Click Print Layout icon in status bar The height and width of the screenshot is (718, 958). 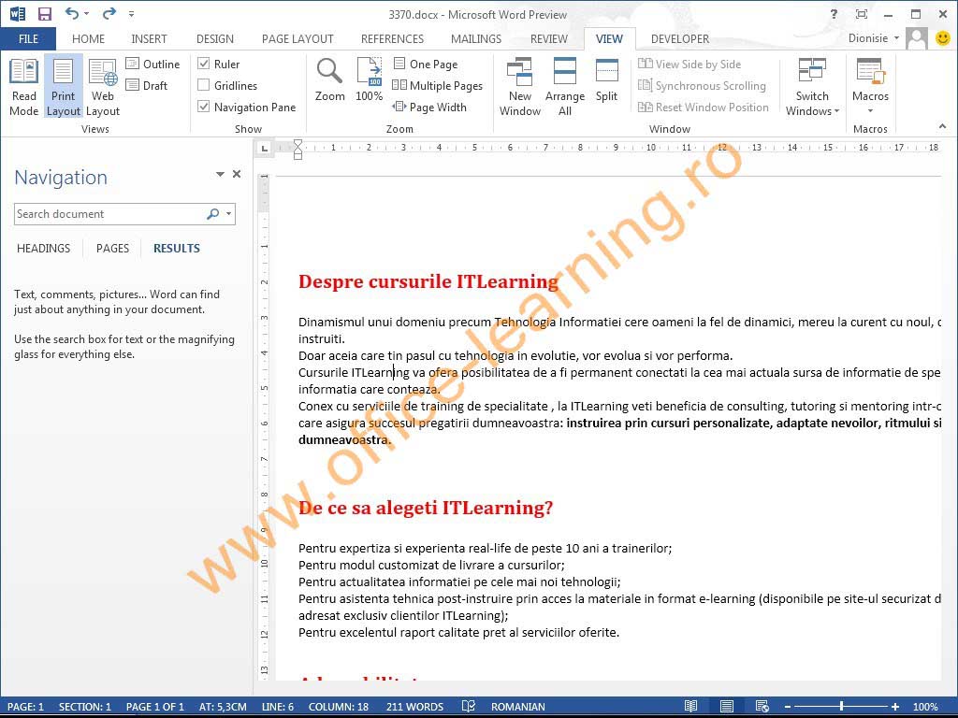tap(726, 707)
